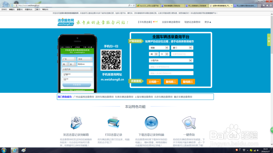Click the Wi-Fi tray icon

pos(244,150)
